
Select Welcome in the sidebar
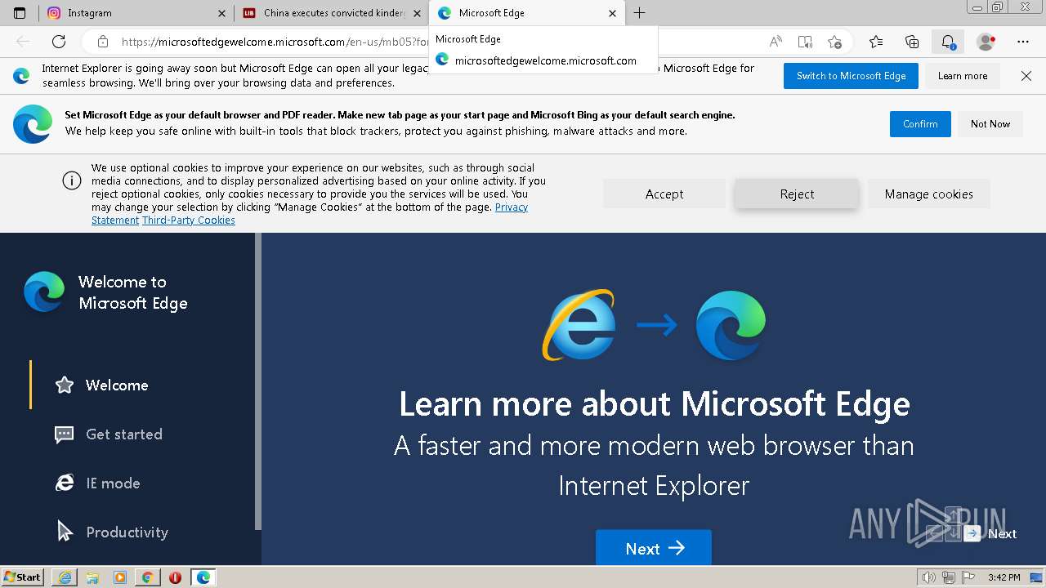coord(117,385)
